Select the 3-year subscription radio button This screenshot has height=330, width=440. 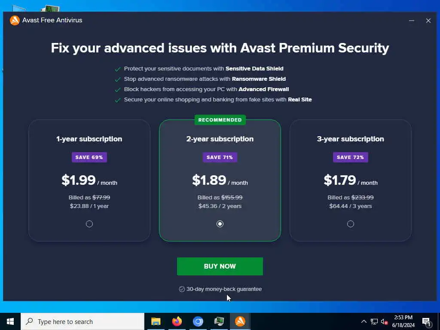(351, 224)
